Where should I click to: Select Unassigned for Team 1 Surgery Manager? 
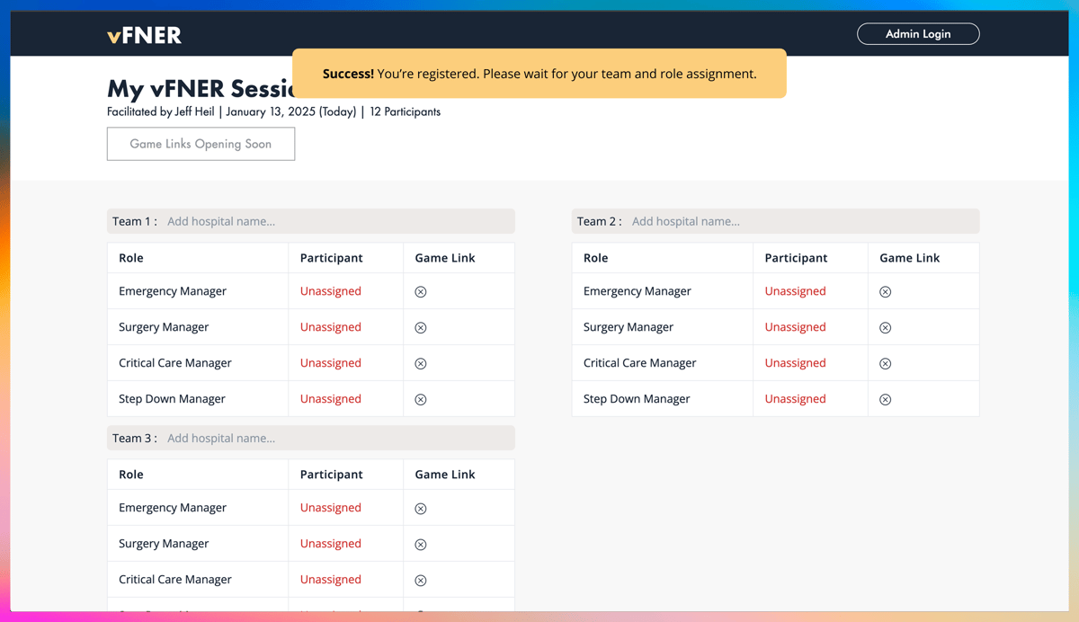pyautogui.click(x=331, y=327)
